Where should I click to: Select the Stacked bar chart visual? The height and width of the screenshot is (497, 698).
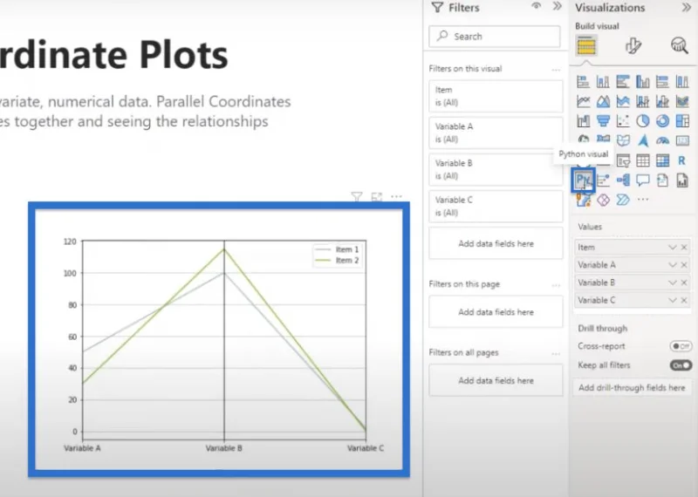[x=583, y=81]
